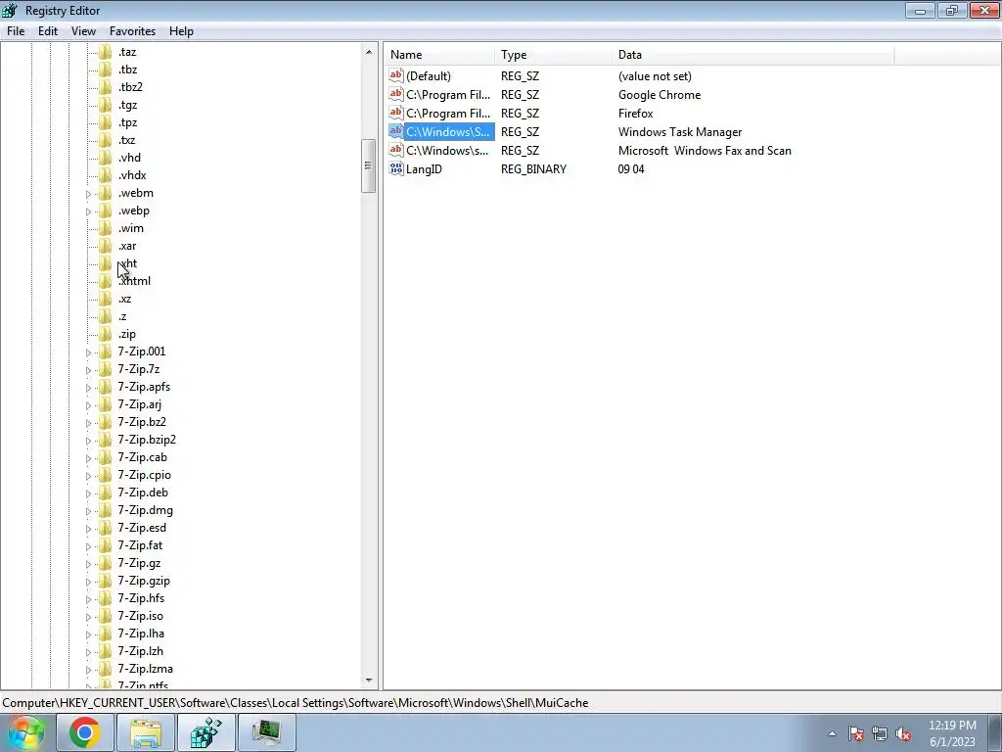Click the .wim folder icon
The image size is (1002, 752).
106,228
